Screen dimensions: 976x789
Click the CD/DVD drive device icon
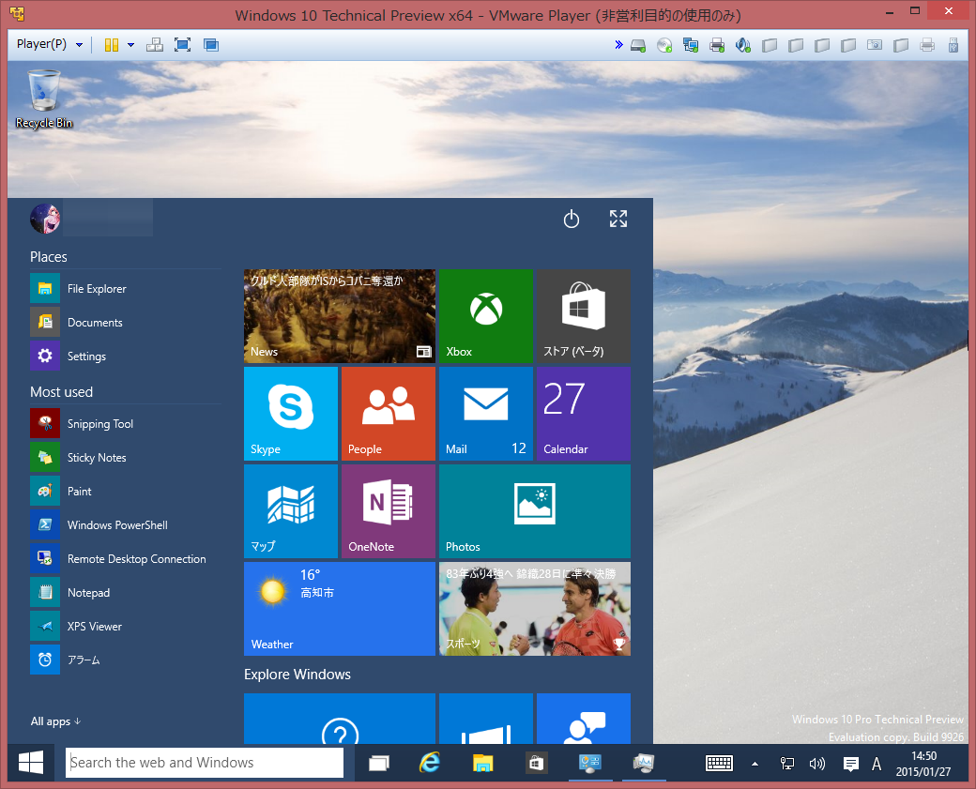click(664, 45)
